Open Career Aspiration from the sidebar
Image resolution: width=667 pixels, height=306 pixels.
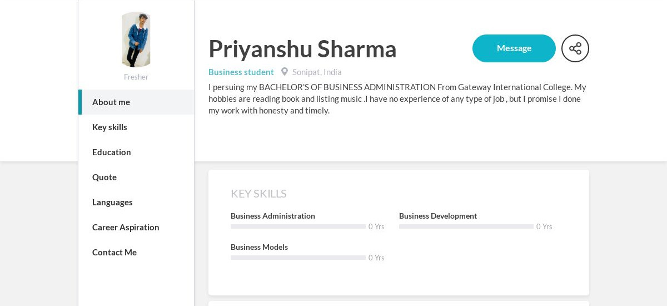(136, 227)
